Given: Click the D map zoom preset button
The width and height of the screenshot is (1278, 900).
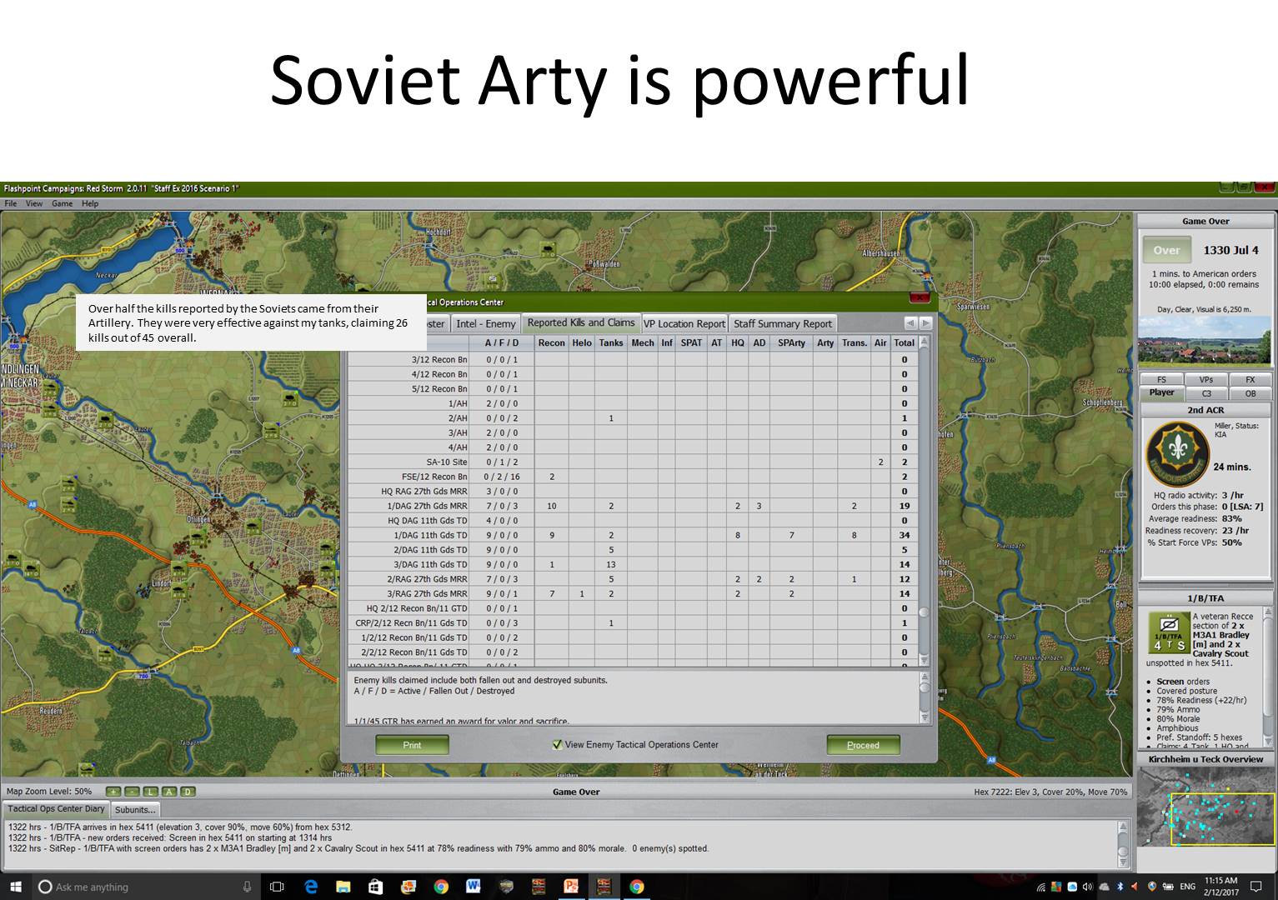Looking at the screenshot, I should point(188,792).
